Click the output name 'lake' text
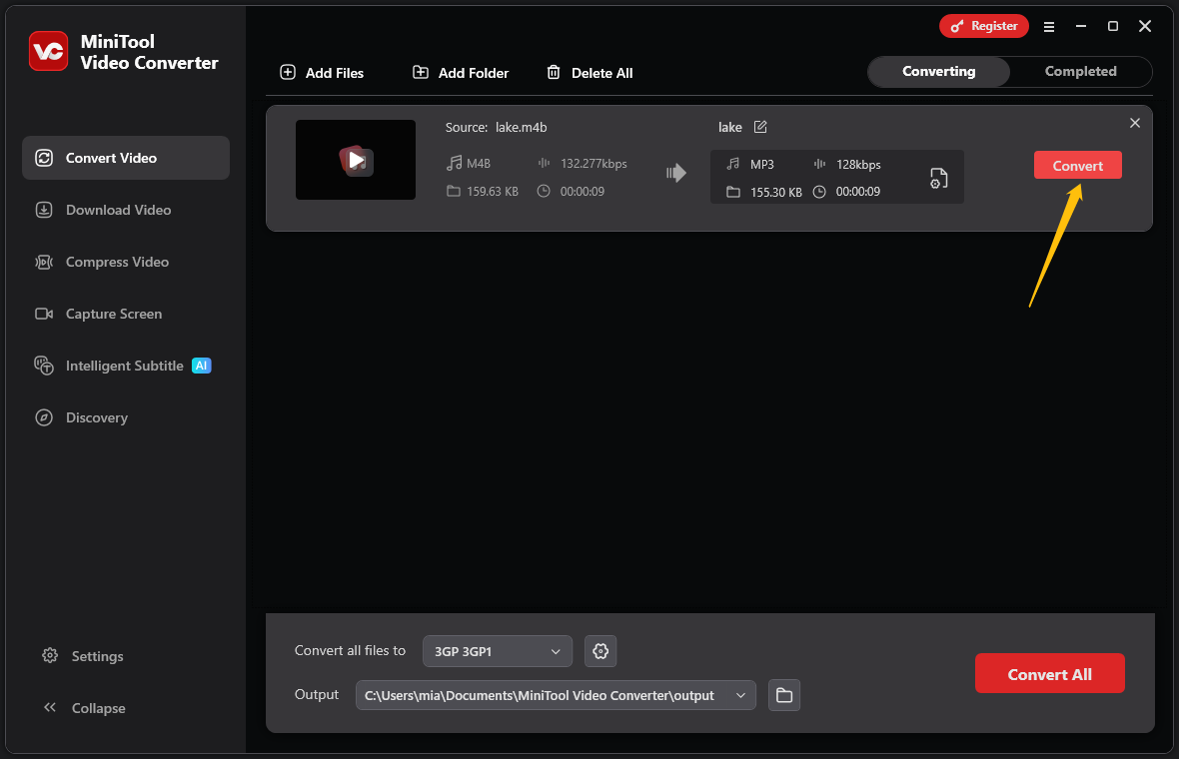Screen dimensions: 1179x759 [x=730, y=128]
